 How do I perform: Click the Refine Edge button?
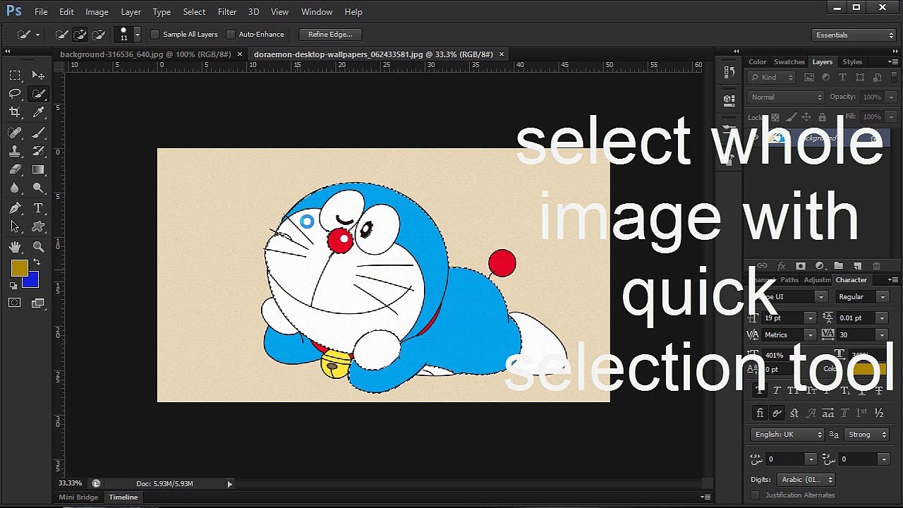pyautogui.click(x=330, y=34)
